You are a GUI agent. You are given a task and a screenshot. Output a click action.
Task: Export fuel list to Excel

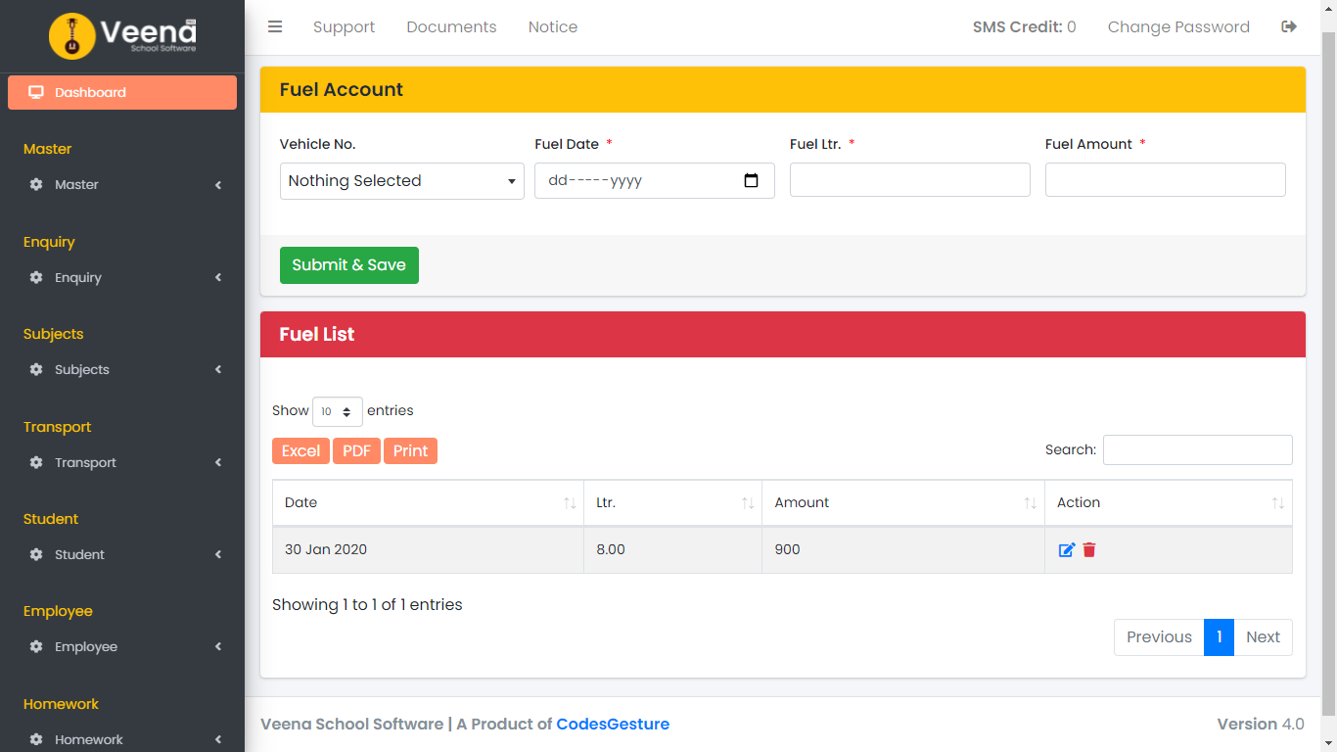click(300, 450)
